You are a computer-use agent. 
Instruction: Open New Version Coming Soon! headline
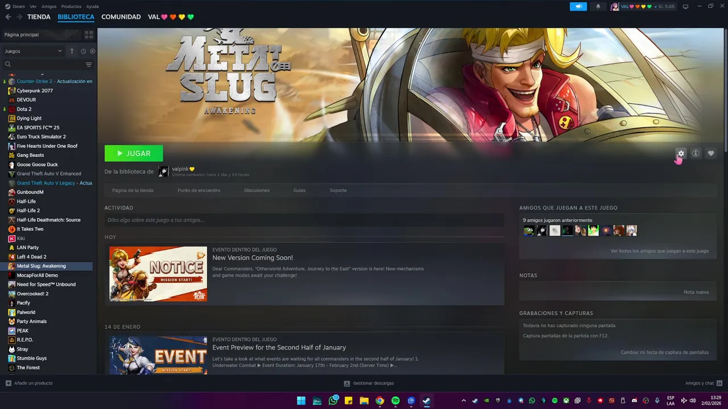(253, 258)
